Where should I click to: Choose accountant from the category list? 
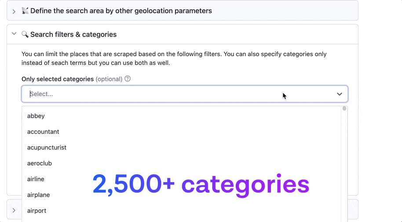43,132
